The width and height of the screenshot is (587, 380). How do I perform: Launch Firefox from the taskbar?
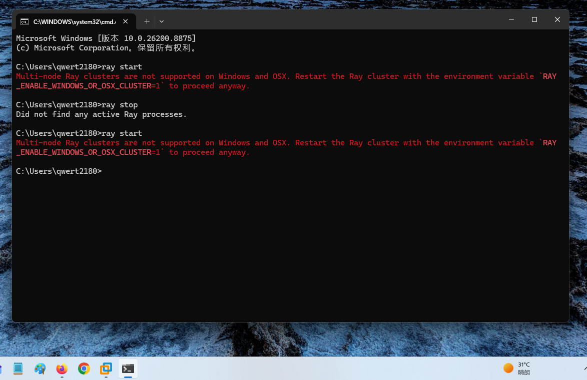coord(62,369)
